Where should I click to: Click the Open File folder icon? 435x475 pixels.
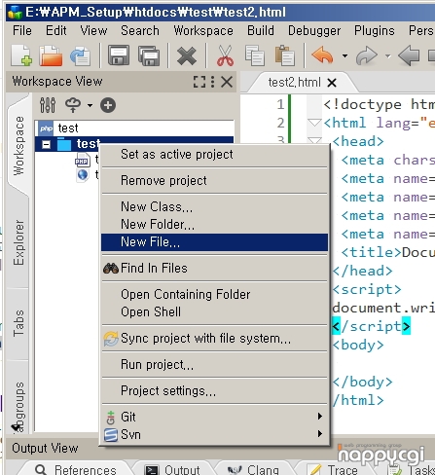[51, 55]
